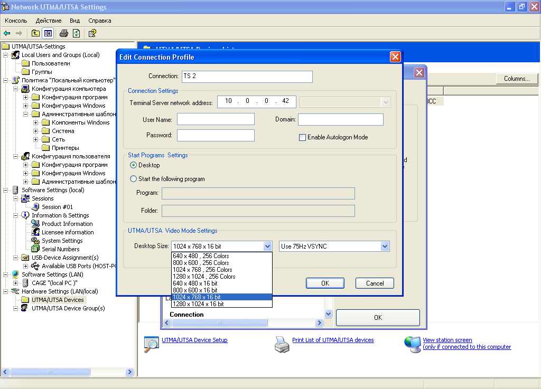
Task: Open UTMA/UTSA Device Setup link
Action: click(194, 340)
